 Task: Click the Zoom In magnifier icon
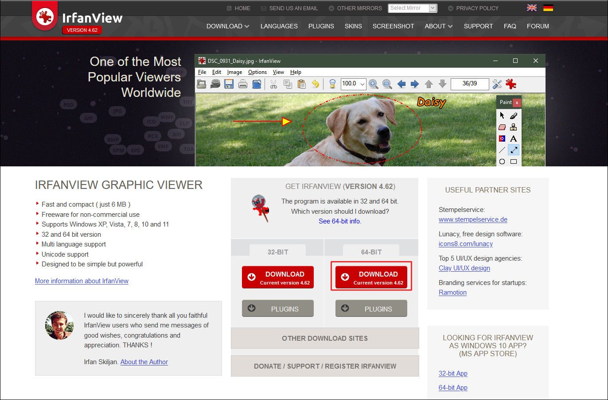(374, 84)
